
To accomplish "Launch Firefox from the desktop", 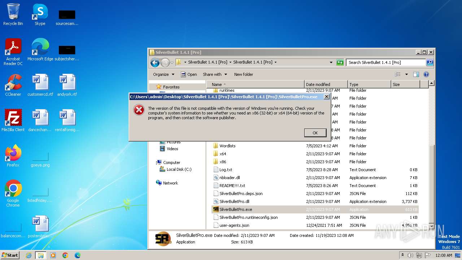I will pyautogui.click(x=13, y=156).
